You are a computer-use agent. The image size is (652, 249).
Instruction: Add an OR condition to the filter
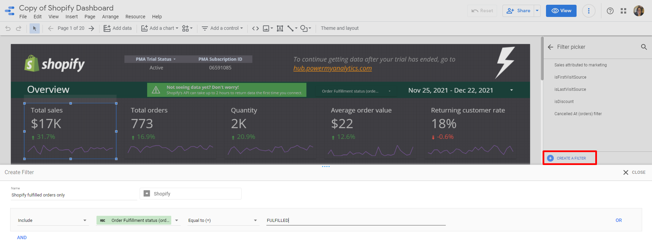click(618, 221)
